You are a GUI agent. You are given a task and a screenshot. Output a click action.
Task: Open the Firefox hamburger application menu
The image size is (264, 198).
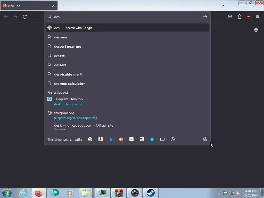258,16
